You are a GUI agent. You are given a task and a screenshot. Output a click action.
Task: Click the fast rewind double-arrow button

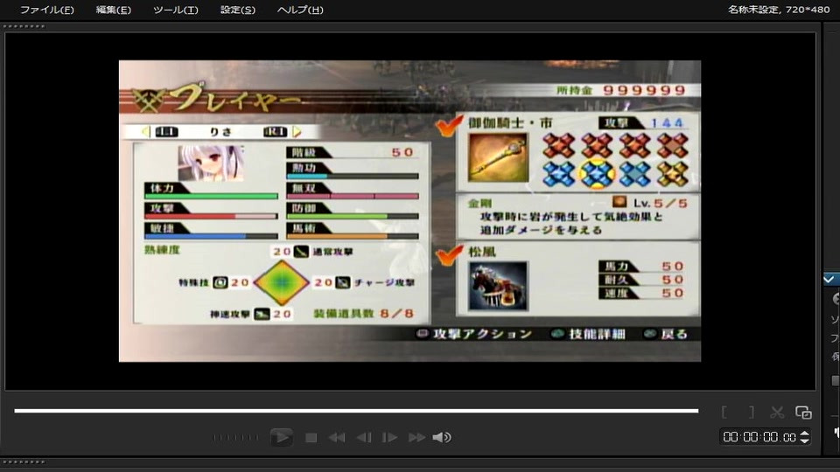337,438
